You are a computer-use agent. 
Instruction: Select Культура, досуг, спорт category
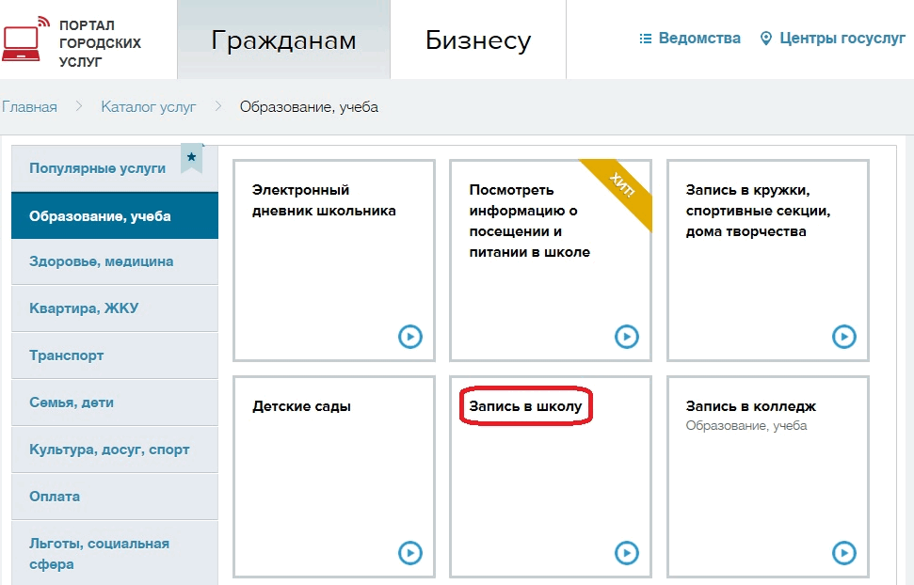109,450
